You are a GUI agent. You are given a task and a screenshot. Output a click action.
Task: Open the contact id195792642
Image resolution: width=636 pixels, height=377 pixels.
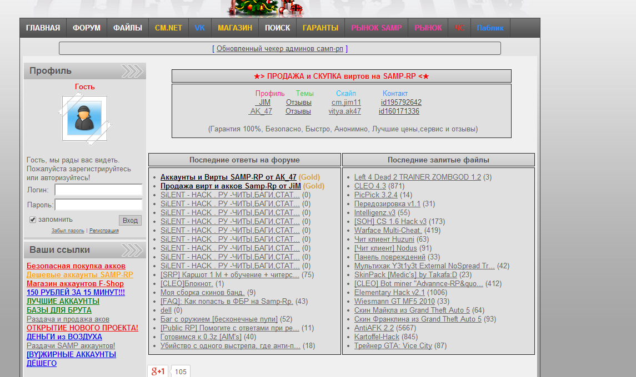401,103
